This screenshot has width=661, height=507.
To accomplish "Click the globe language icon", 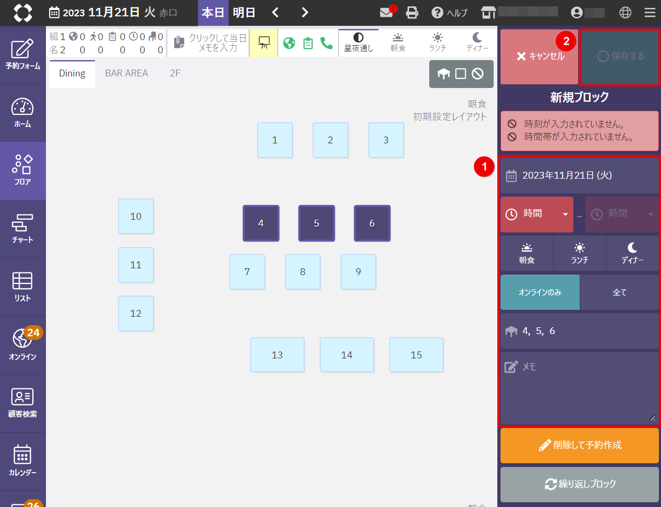I will [625, 13].
